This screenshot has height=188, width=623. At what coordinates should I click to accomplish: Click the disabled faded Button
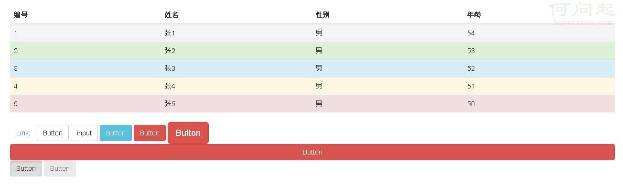pos(60,168)
